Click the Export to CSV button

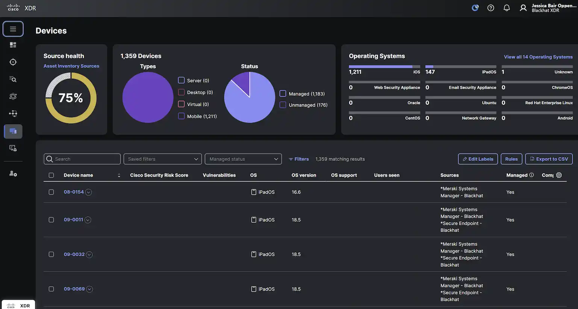(549, 159)
